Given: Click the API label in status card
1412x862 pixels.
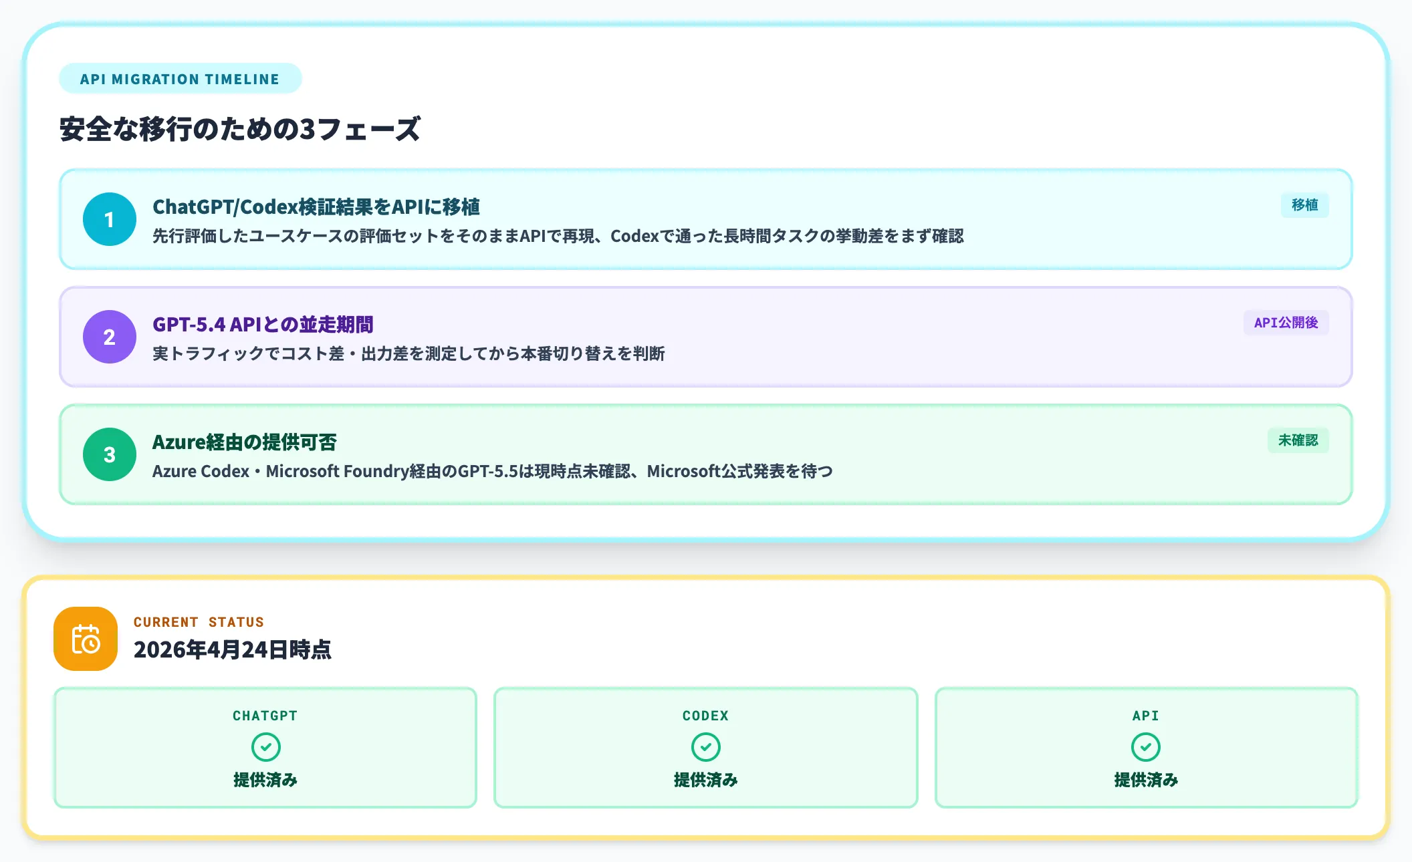Looking at the screenshot, I should click(x=1146, y=716).
